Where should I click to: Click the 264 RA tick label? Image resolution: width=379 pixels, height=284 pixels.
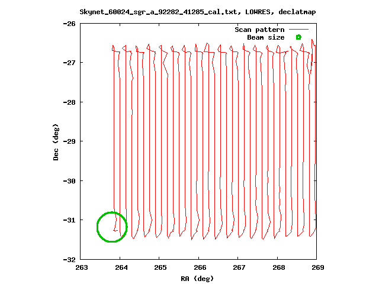(x=121, y=267)
